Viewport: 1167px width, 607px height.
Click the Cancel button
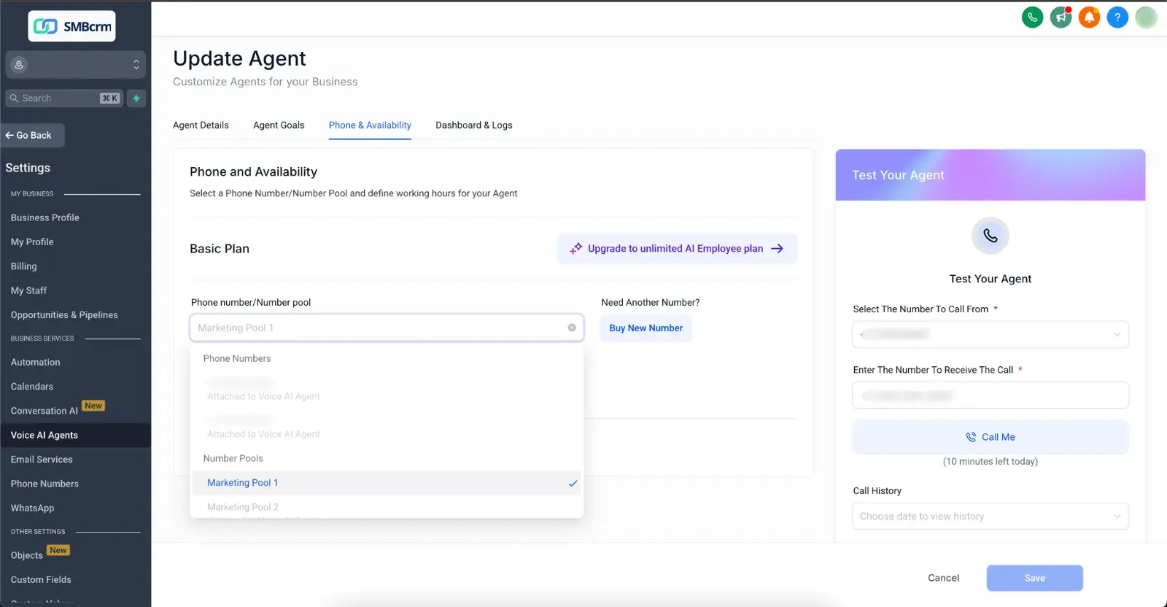point(944,578)
